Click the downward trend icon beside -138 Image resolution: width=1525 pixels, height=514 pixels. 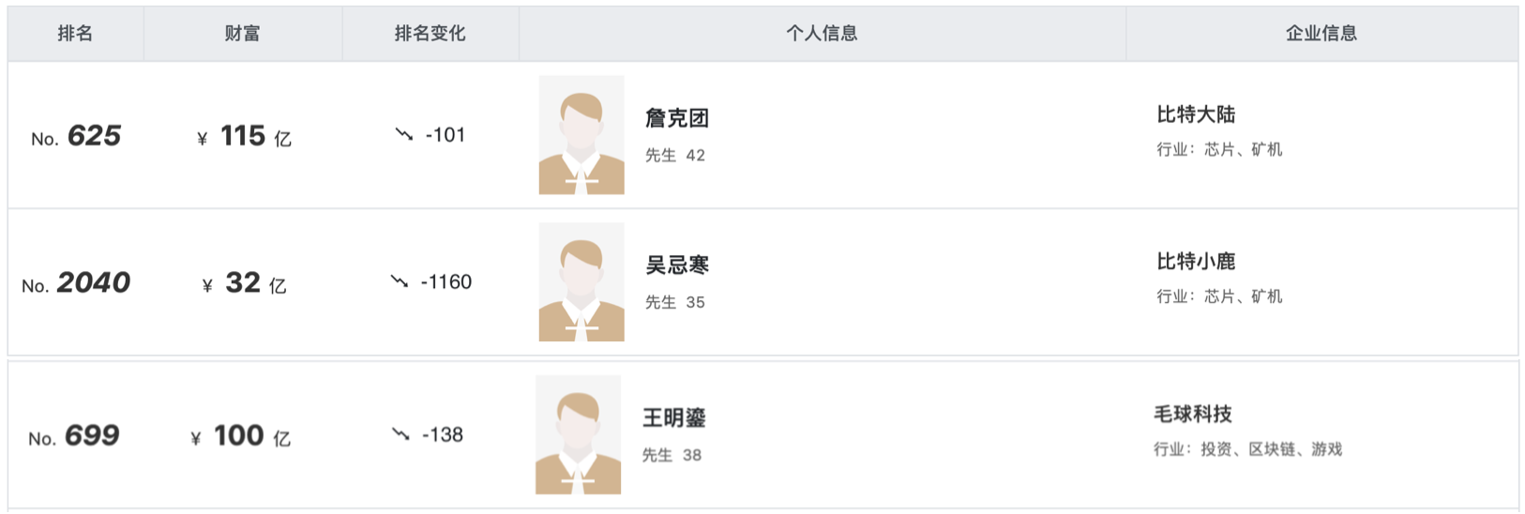(400, 434)
